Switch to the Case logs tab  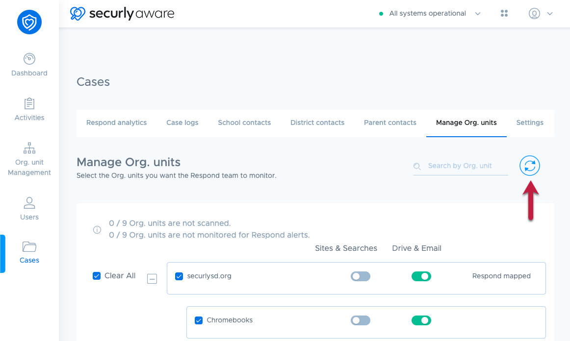coord(182,123)
